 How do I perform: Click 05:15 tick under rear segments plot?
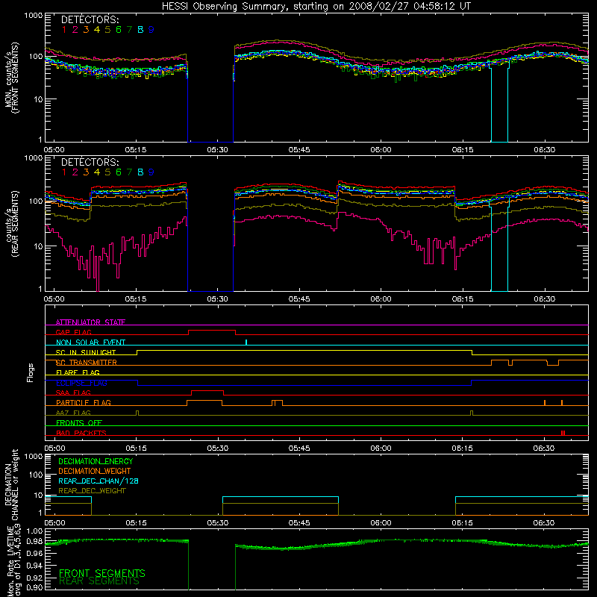point(136,299)
